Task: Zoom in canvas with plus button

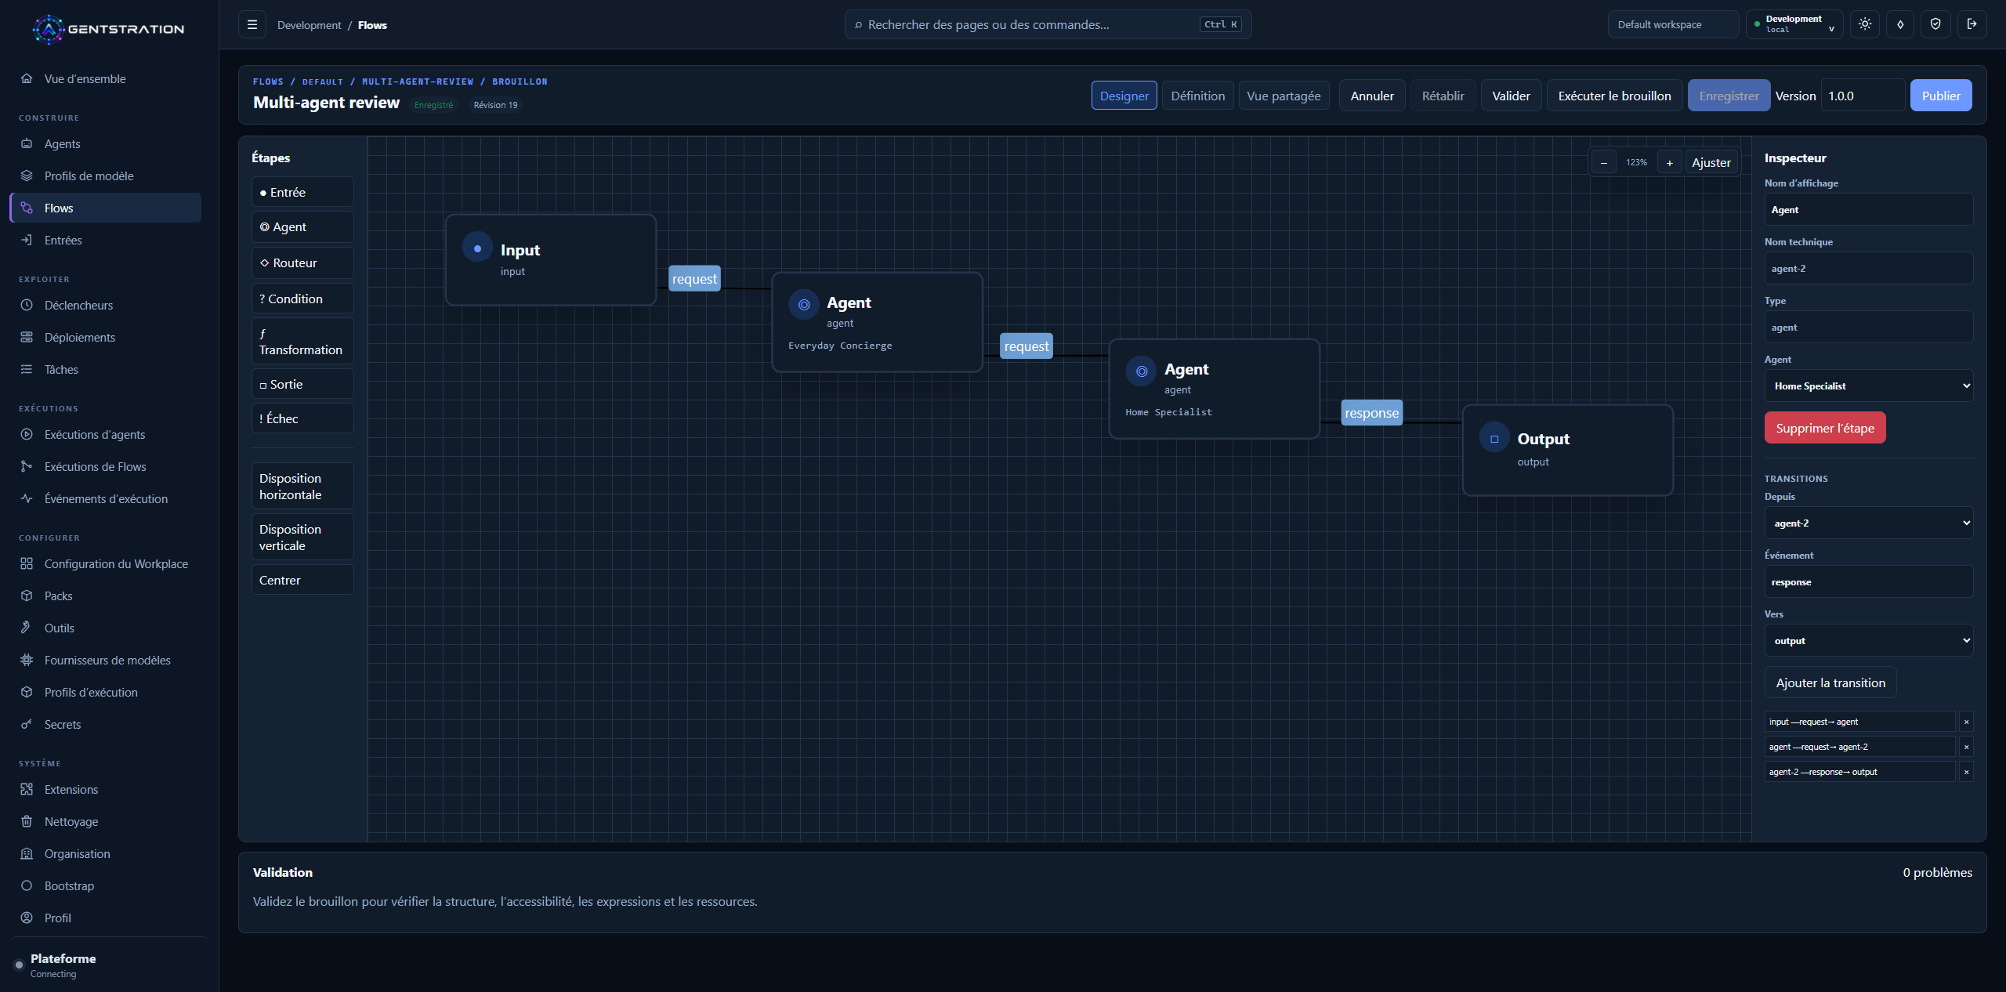Action: [1670, 162]
